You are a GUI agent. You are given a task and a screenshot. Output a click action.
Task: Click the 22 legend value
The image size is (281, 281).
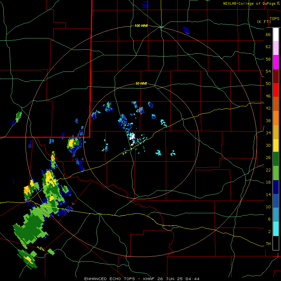pyautogui.click(x=268, y=170)
